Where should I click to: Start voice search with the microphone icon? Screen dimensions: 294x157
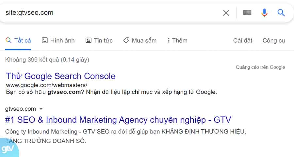(x=264, y=13)
